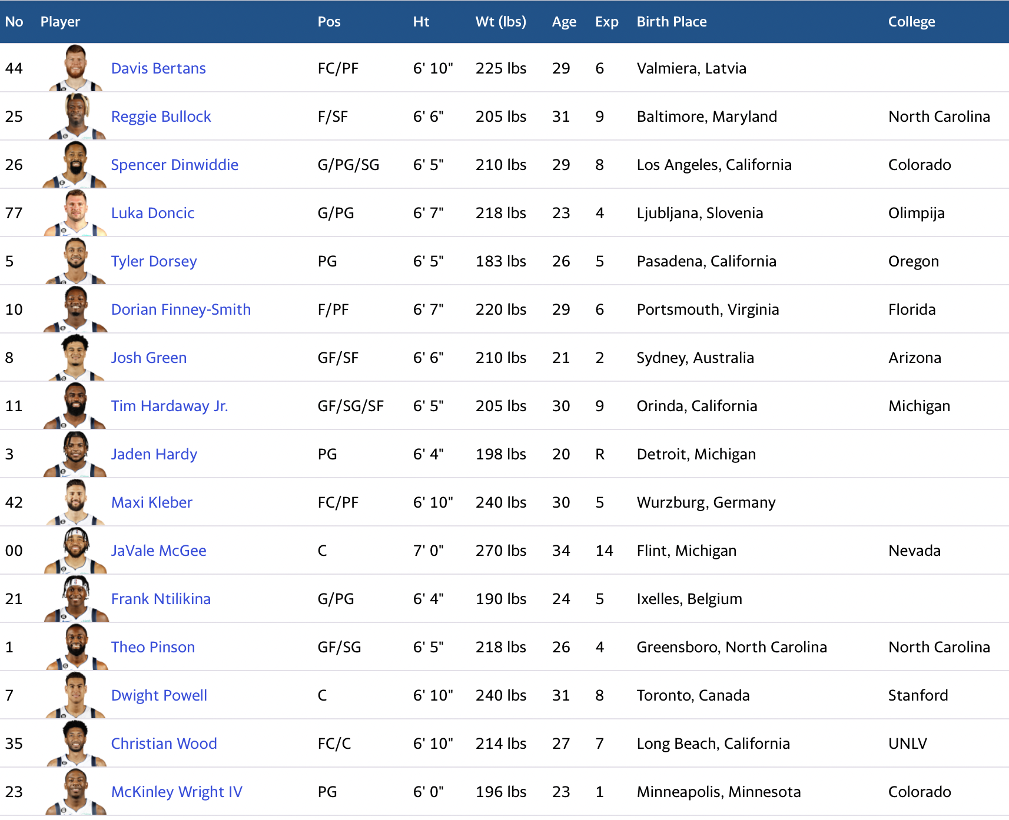The height and width of the screenshot is (820, 1009).
Task: Sort by Birth Place column header
Action: click(672, 22)
